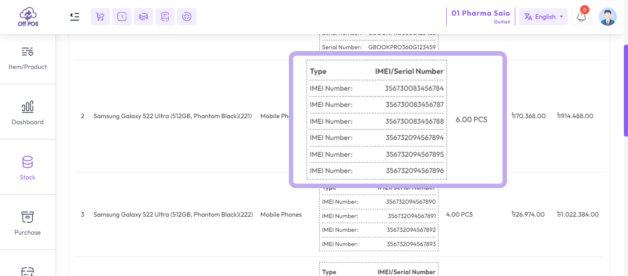Click the clock icon in top toolbar
628x276 pixels.
122,17
